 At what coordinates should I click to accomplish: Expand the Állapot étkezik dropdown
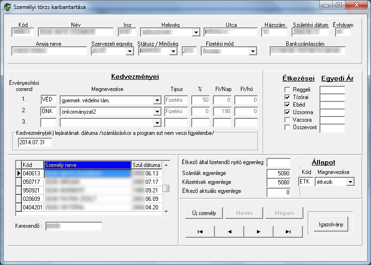350,182
